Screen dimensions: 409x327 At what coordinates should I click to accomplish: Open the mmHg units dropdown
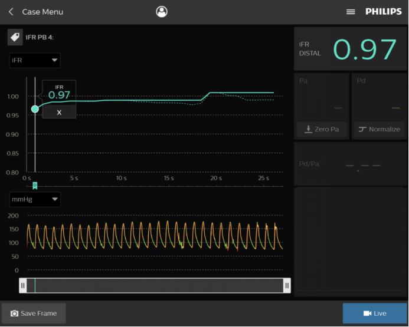pos(35,199)
